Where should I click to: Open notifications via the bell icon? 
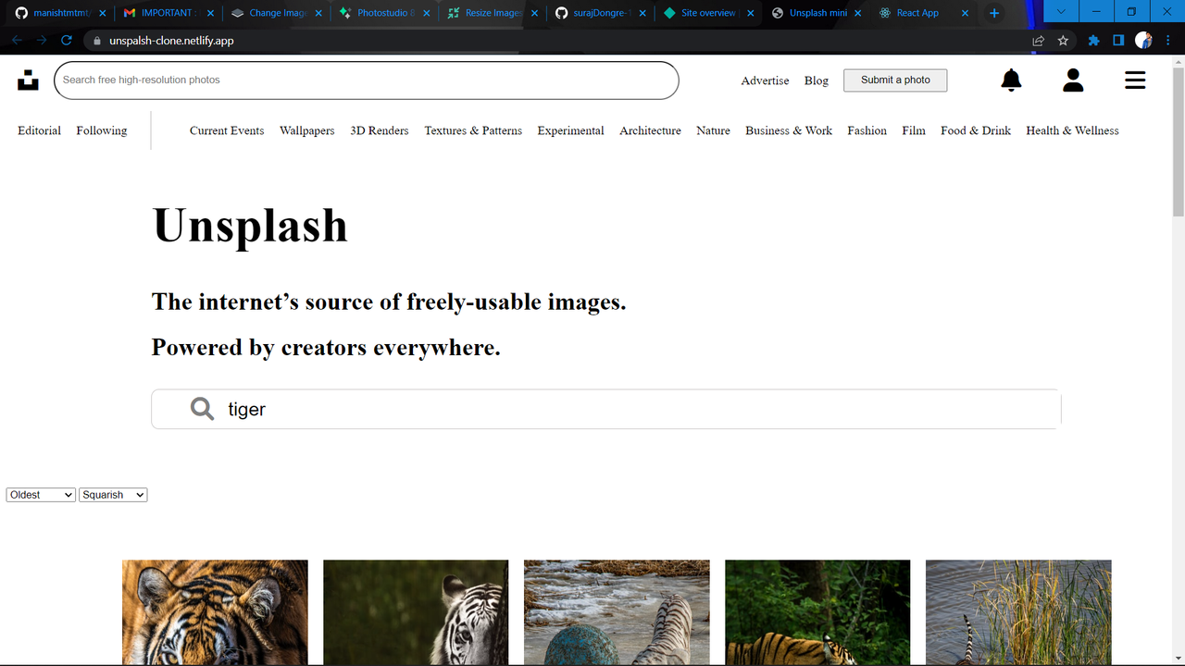pos(1011,80)
